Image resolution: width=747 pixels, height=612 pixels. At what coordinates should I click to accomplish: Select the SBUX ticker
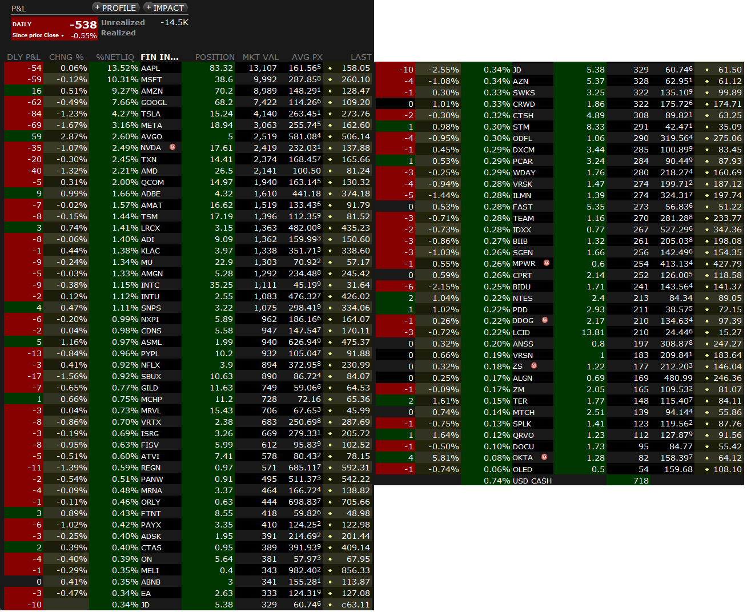(151, 376)
